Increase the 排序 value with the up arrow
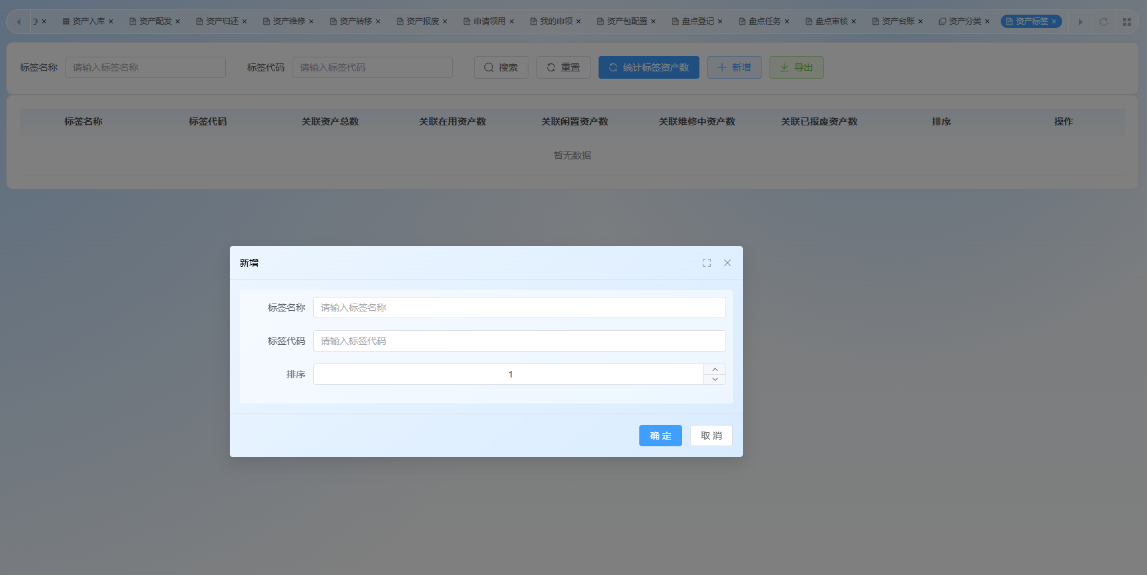Image resolution: width=1147 pixels, height=575 pixels. (x=715, y=369)
